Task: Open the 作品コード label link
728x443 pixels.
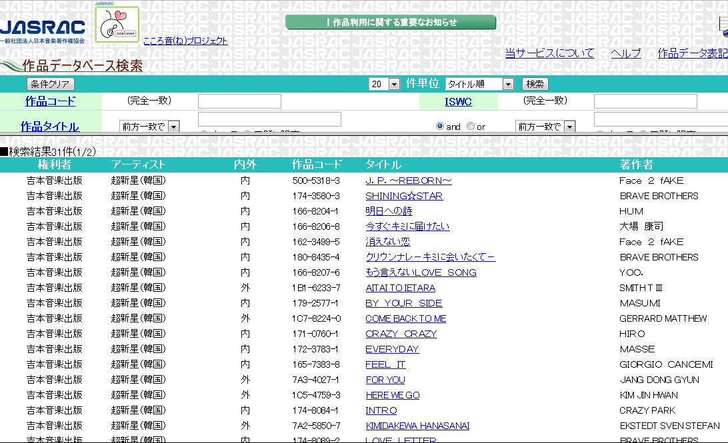Action: [50, 101]
